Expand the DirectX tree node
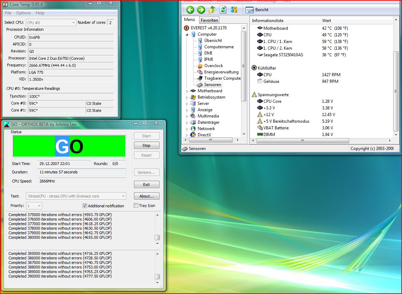402x294 pixels. point(187,135)
